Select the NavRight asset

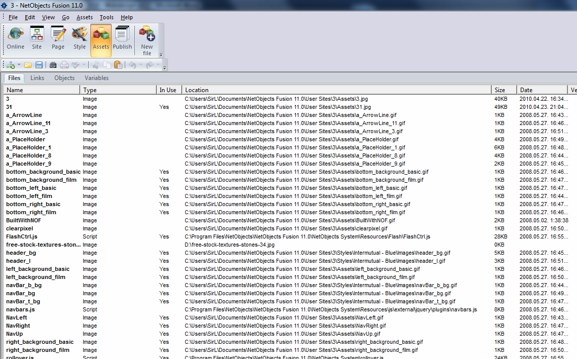pos(18,326)
